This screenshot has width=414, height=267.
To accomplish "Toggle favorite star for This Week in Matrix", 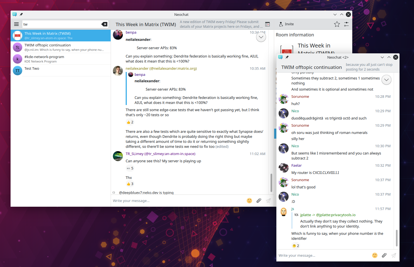I will [x=337, y=24].
